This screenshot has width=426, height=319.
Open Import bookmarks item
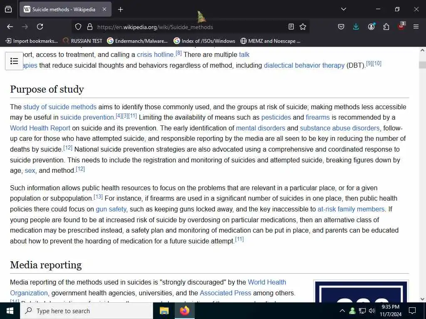click(x=32, y=41)
